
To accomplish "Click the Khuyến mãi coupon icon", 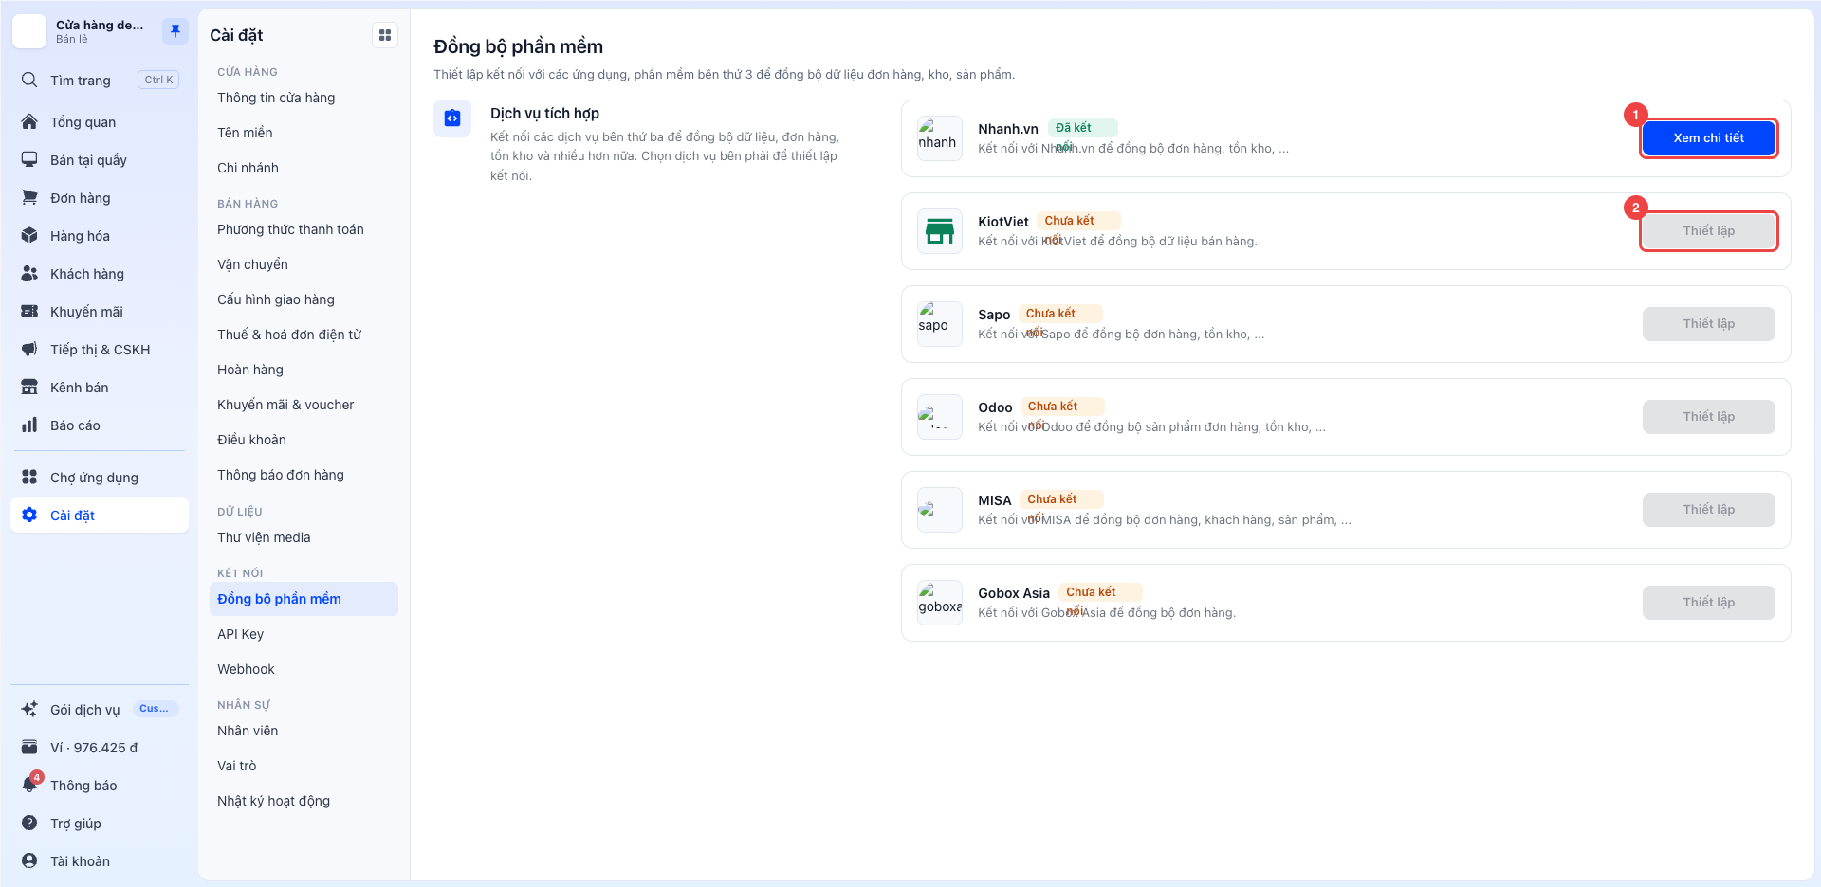I will 29,312.
